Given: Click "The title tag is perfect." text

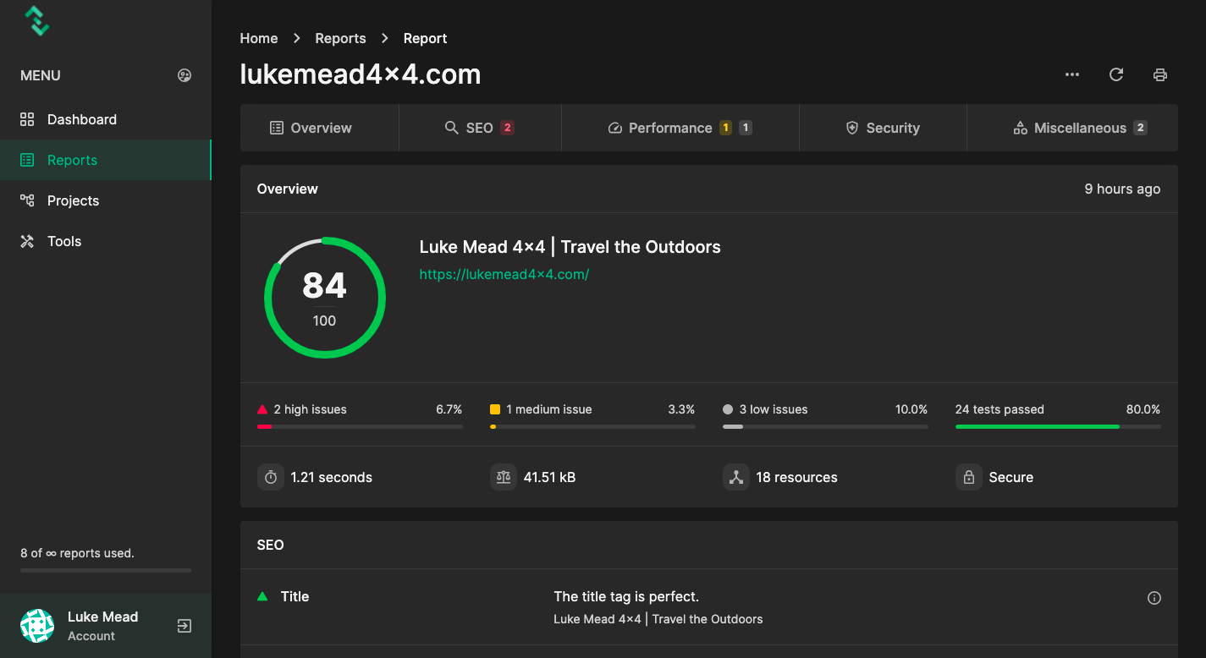Looking at the screenshot, I should tap(626, 596).
